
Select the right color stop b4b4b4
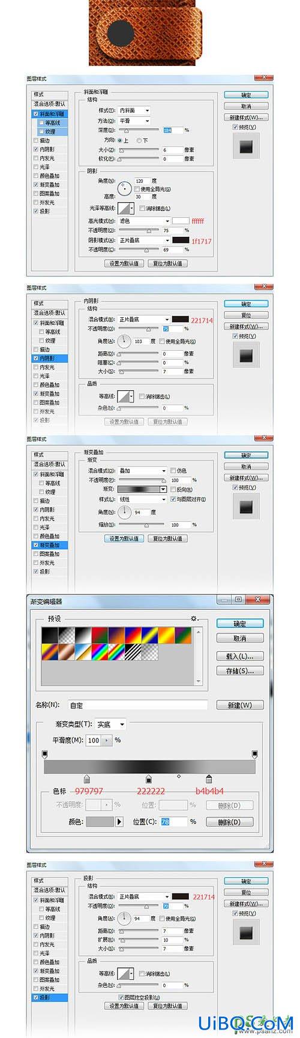point(209,778)
